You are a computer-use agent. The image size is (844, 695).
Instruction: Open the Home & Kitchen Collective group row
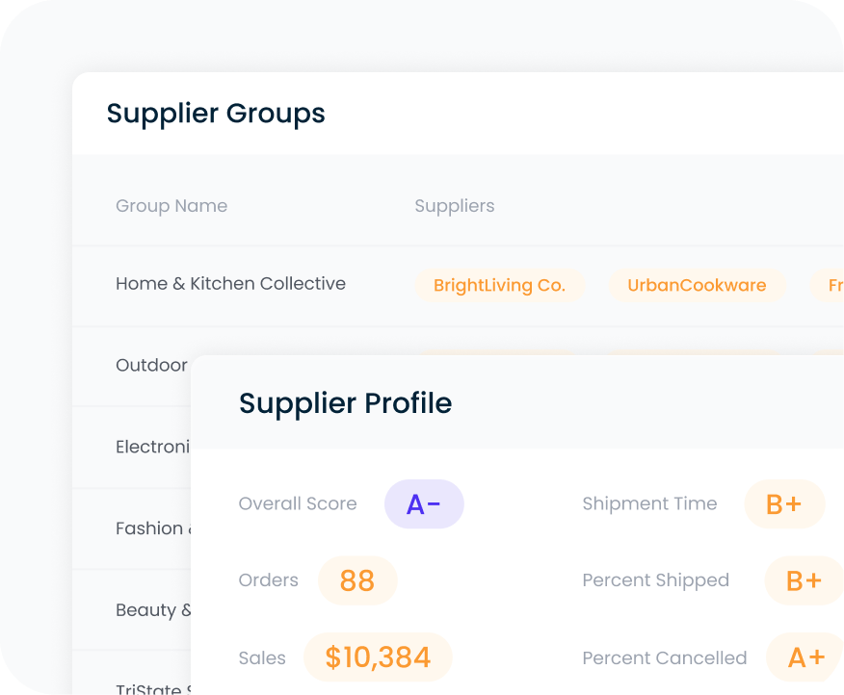[x=230, y=283]
